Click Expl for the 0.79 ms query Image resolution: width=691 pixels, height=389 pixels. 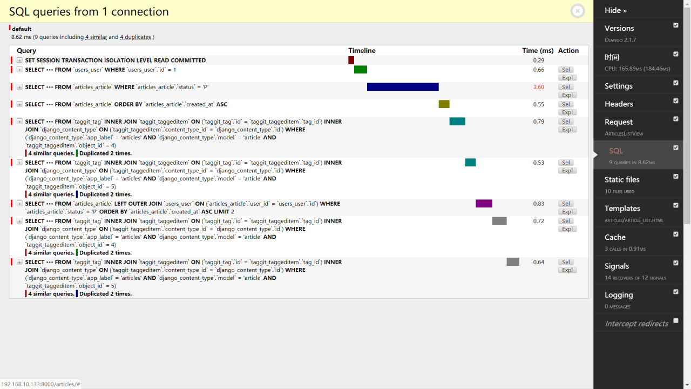[567, 130]
